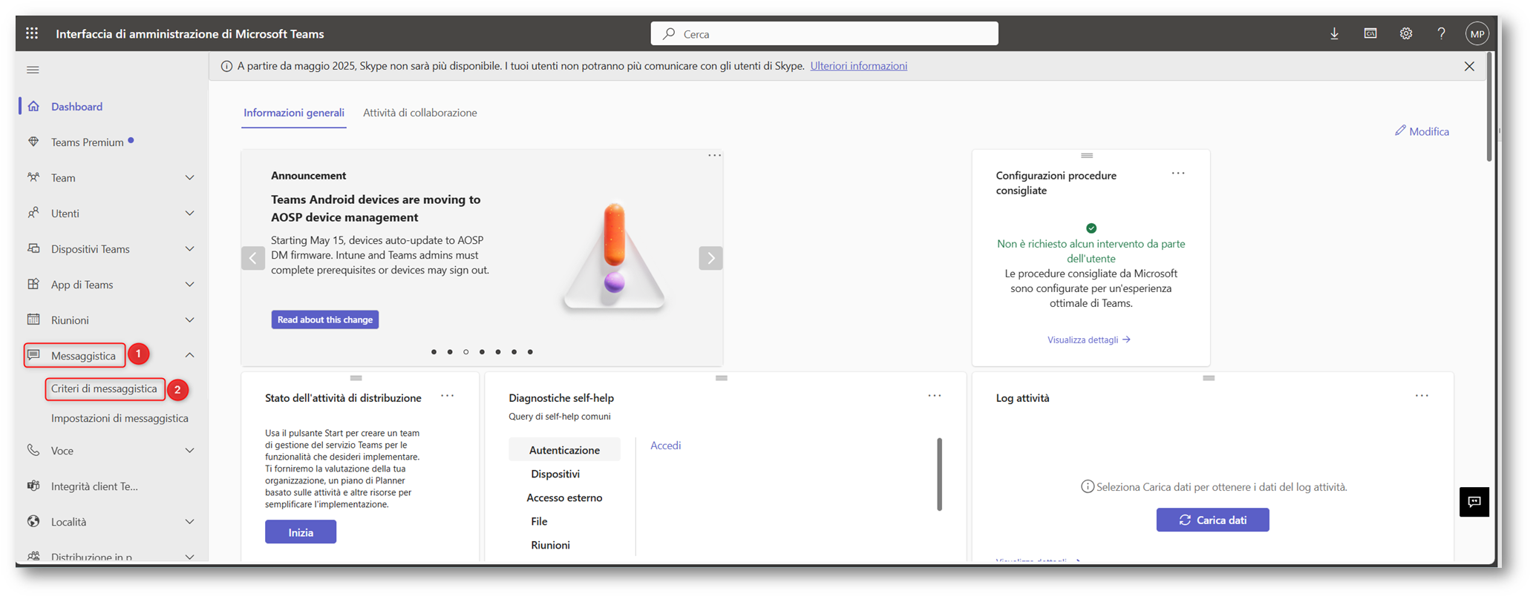Click the download arrow icon in header

(x=1334, y=33)
